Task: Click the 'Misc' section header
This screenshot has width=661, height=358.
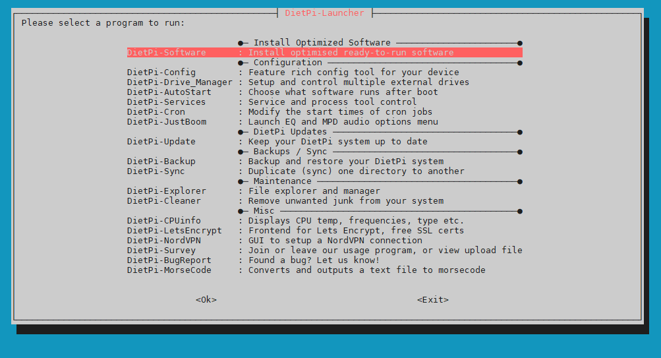Action: (x=264, y=211)
